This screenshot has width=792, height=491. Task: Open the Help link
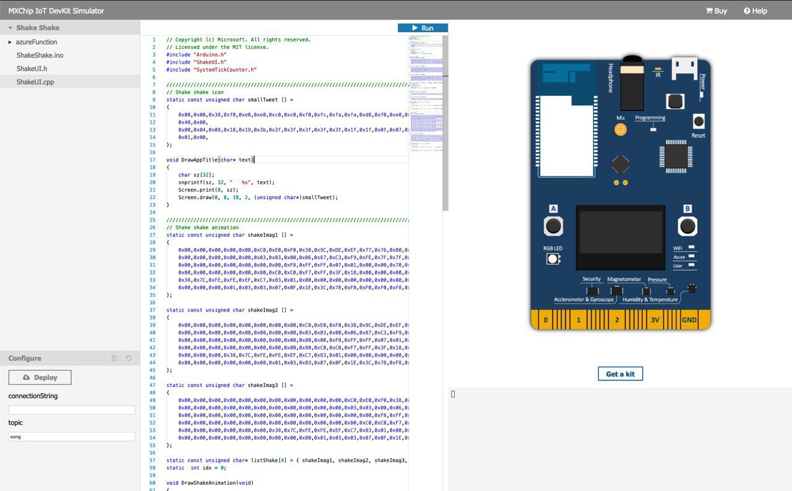pyautogui.click(x=755, y=11)
